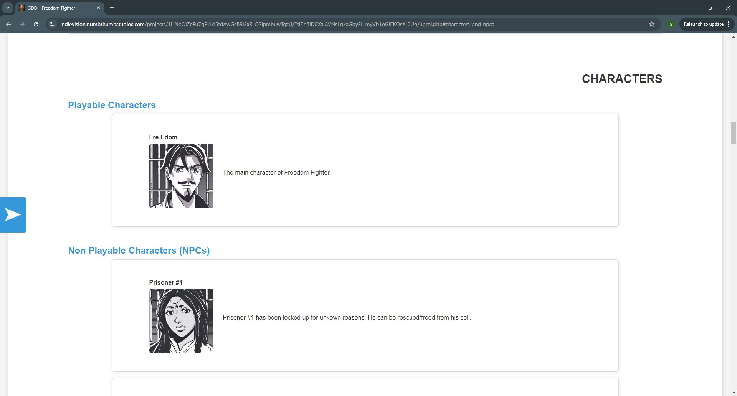Image resolution: width=737 pixels, height=396 pixels.
Task: Click the page vertical scrollbar thumb
Action: (734, 132)
